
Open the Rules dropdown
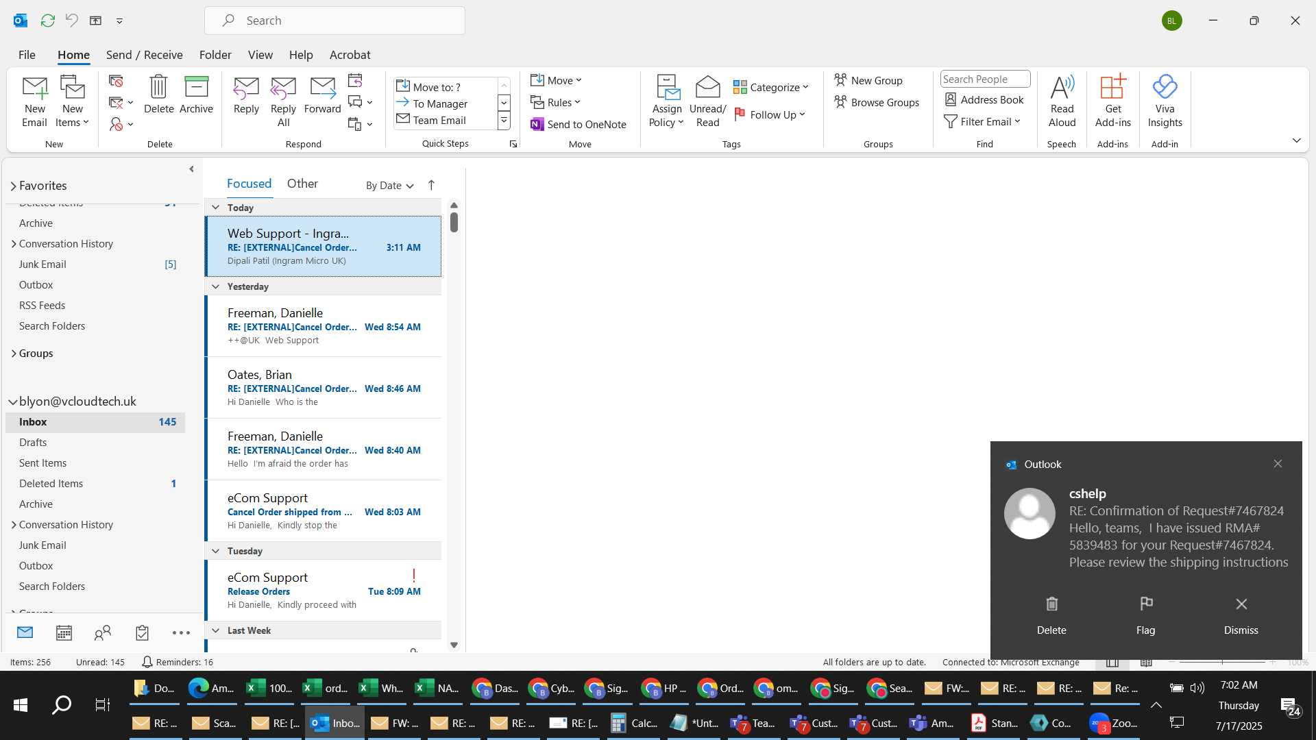click(x=555, y=102)
